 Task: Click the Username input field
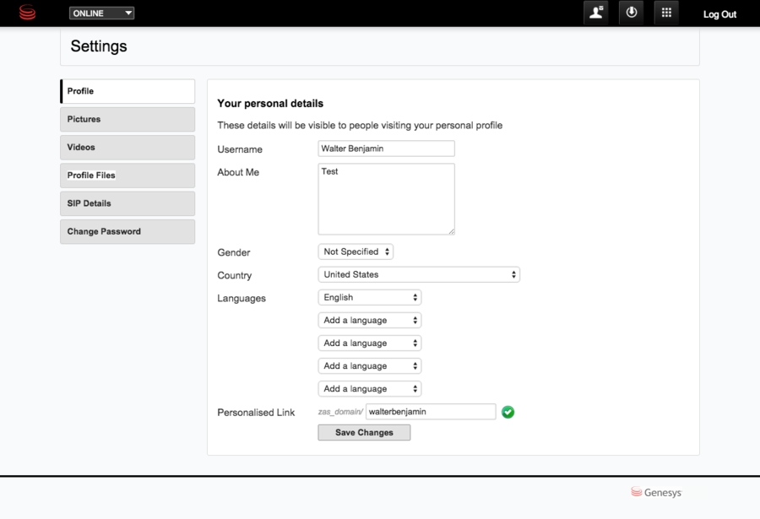386,149
